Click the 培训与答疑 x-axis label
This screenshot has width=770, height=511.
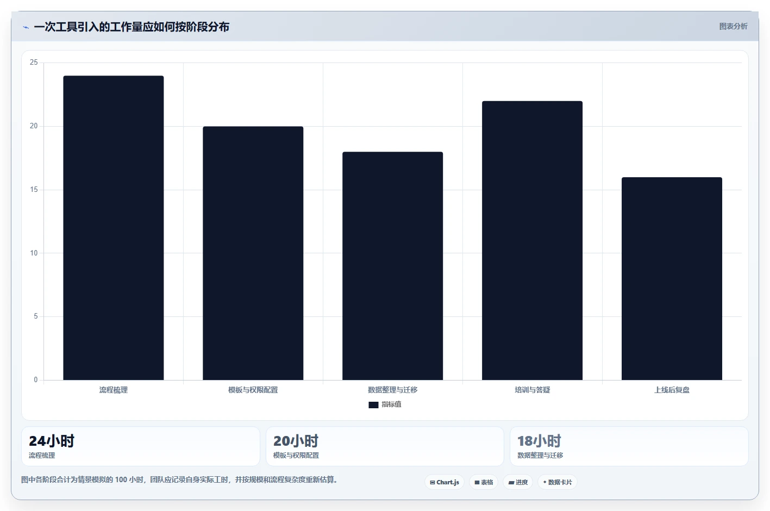pyautogui.click(x=533, y=390)
